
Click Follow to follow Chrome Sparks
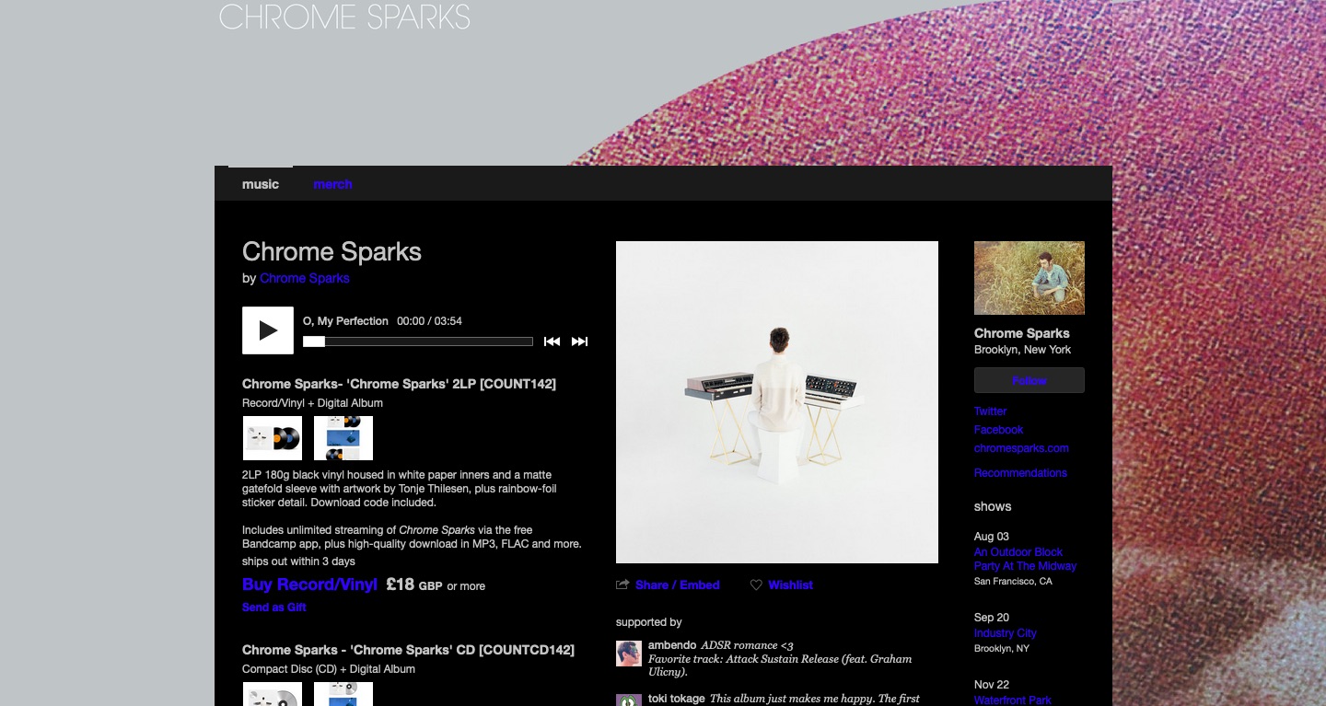tap(1029, 380)
